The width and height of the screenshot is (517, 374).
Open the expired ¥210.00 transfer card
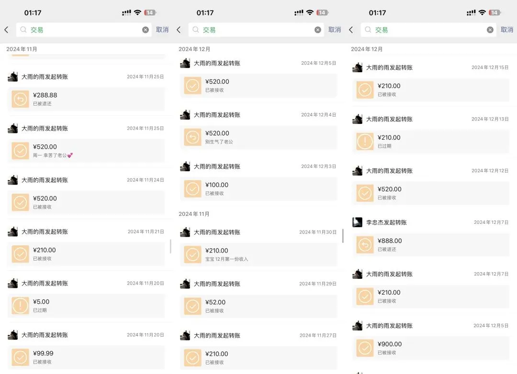[x=431, y=142]
